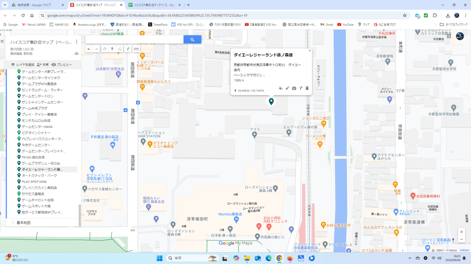Zoom out with the minus button

point(461,239)
